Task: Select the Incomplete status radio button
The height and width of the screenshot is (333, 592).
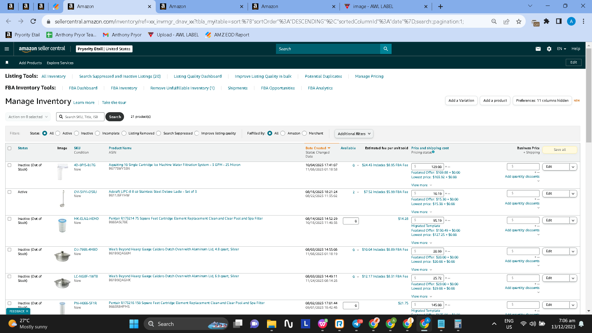Action: tap(97, 133)
